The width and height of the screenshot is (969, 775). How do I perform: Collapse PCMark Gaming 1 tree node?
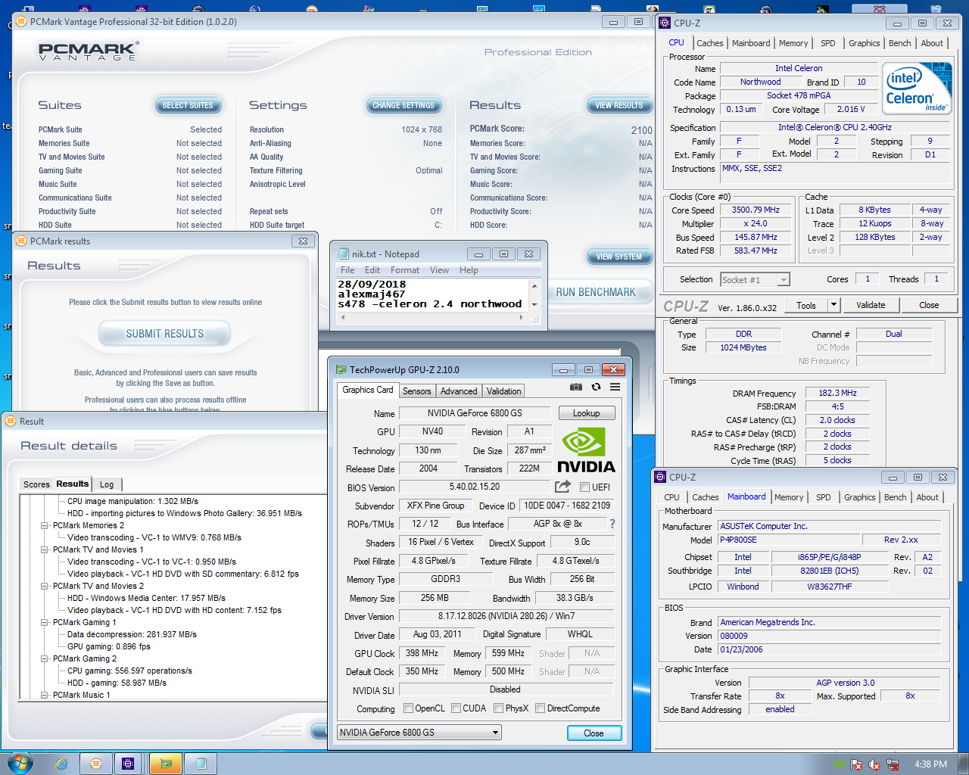pos(45,622)
